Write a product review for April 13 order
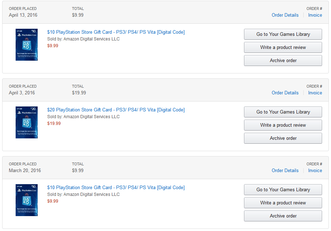This screenshot has width=331, height=231. click(283, 48)
